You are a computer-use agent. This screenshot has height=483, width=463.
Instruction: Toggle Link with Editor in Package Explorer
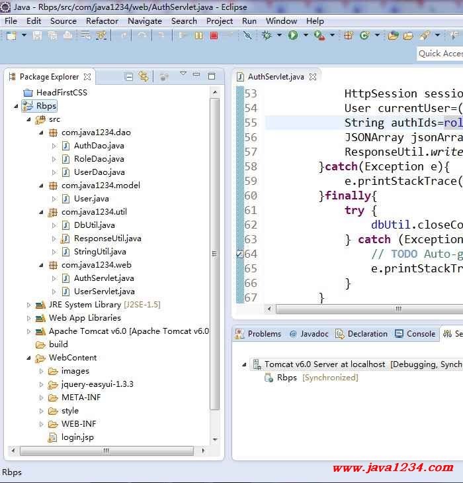(144, 76)
